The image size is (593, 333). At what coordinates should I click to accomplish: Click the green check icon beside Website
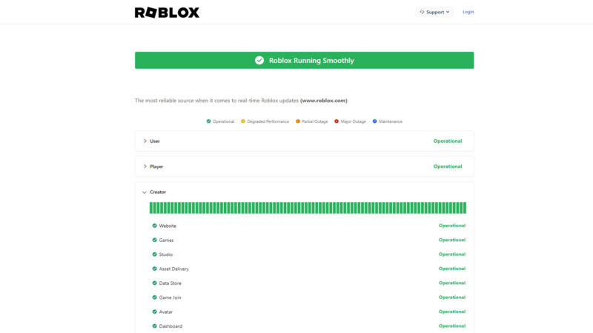(154, 226)
